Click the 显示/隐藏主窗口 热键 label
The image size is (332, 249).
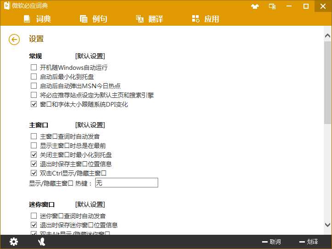61,183
